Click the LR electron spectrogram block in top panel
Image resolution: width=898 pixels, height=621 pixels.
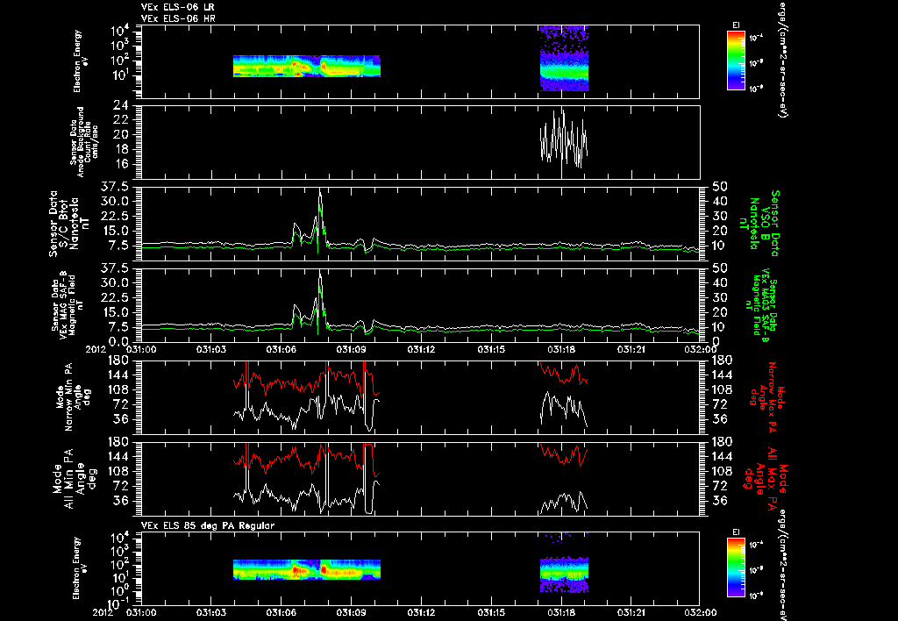pos(306,66)
